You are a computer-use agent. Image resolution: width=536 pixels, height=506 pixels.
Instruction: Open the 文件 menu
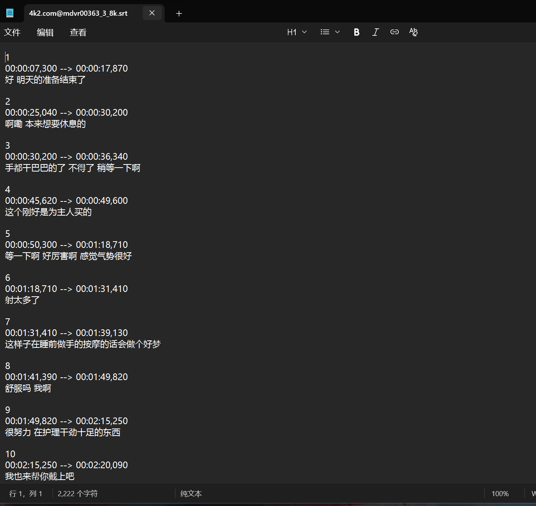tap(12, 32)
